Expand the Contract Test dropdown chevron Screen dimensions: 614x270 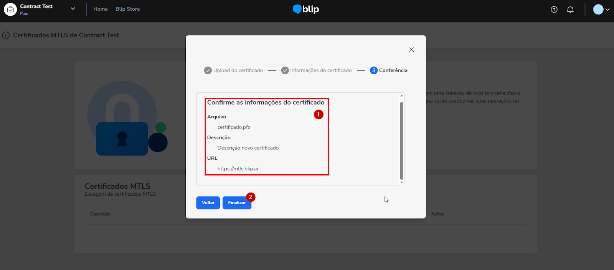[73, 9]
